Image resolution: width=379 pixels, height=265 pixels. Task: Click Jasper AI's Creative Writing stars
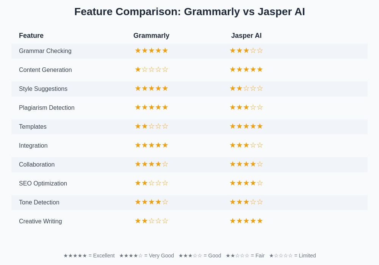point(246,221)
